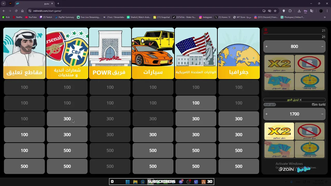331x186 pixels.
Task: Decrease the 1700 team score with minus
Action: coord(322,114)
